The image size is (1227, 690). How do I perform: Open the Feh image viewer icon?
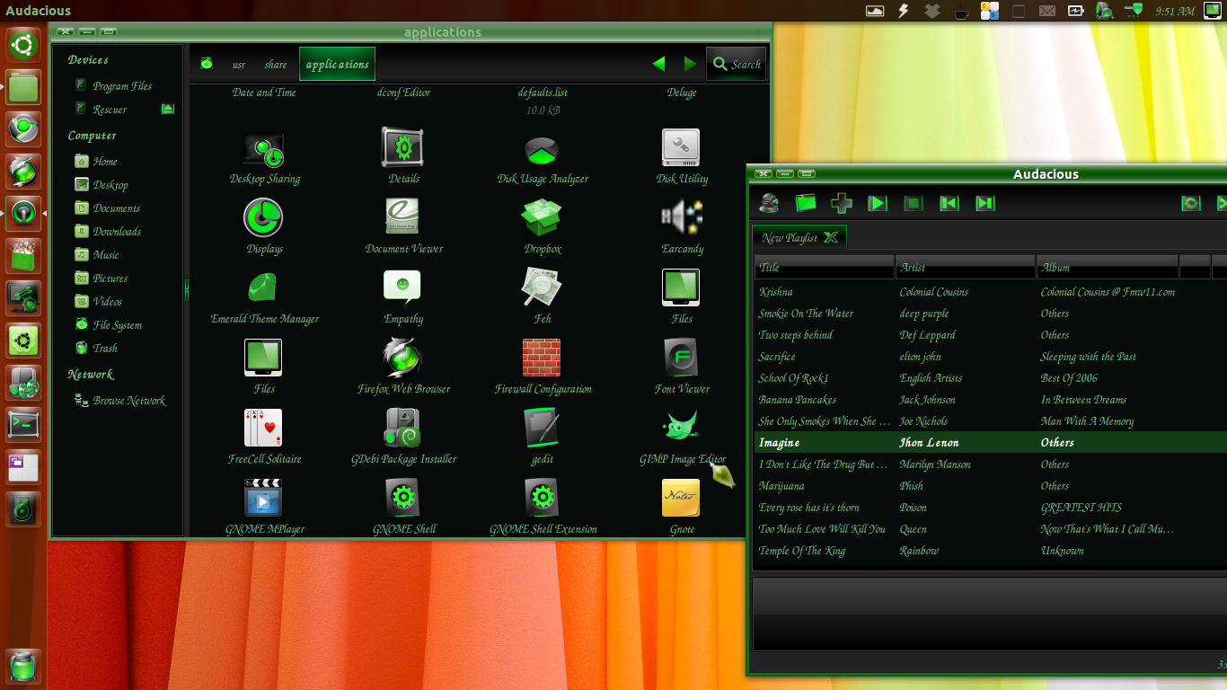tap(542, 287)
